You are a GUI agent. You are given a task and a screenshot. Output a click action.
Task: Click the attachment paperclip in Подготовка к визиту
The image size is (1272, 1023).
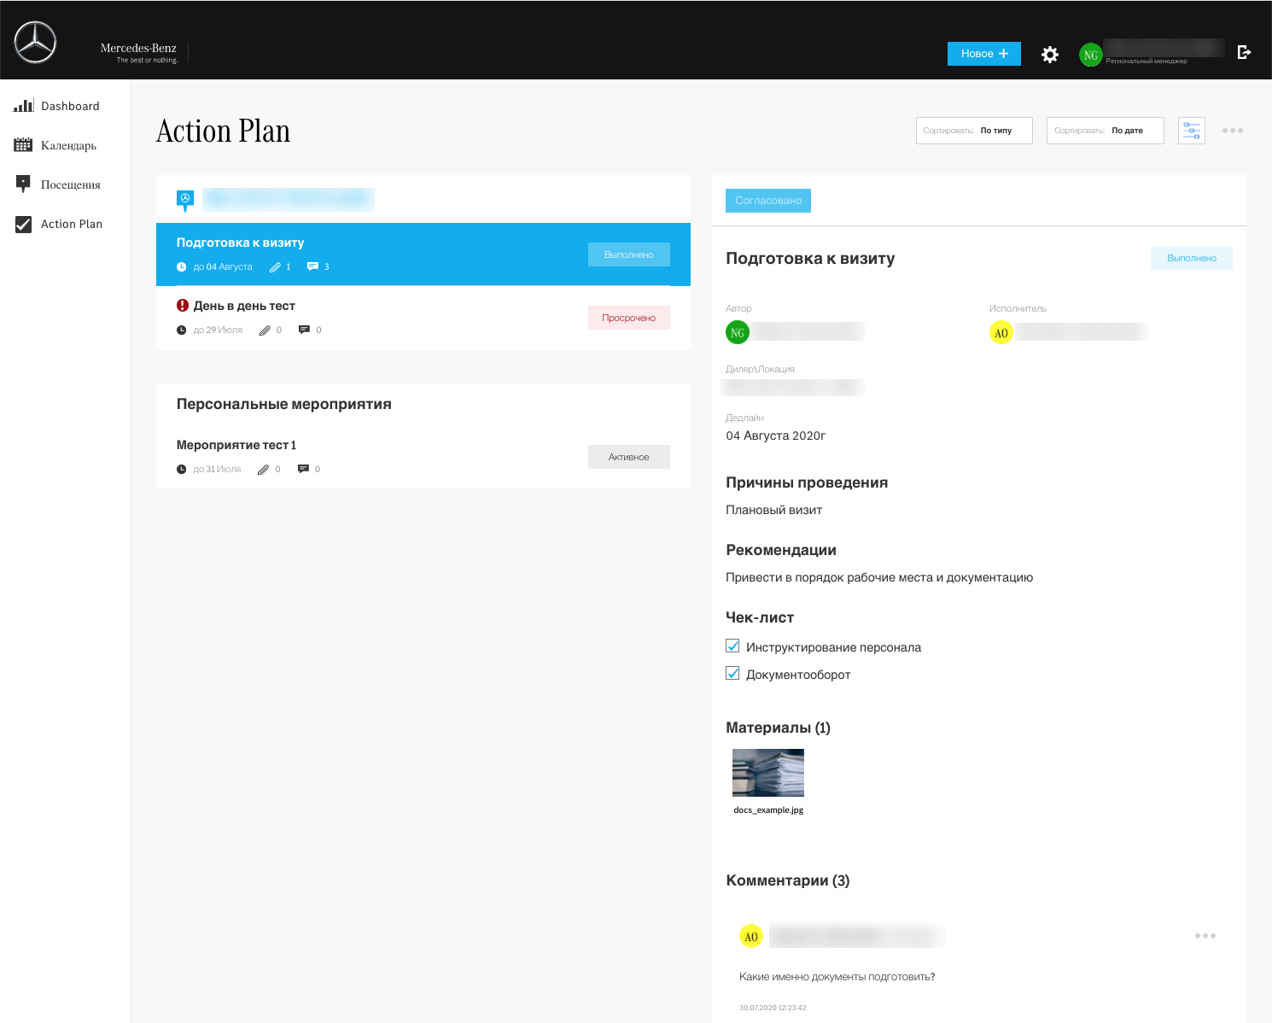click(x=275, y=267)
